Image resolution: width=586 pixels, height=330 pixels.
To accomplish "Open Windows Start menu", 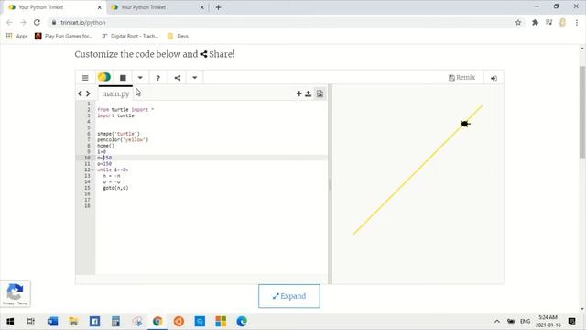I will click(10, 322).
